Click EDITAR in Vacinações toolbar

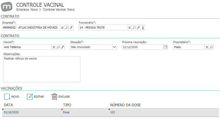[x=35, y=97]
